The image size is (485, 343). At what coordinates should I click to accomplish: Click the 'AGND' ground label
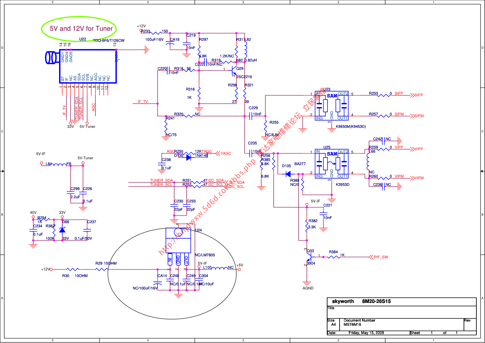[308, 288]
